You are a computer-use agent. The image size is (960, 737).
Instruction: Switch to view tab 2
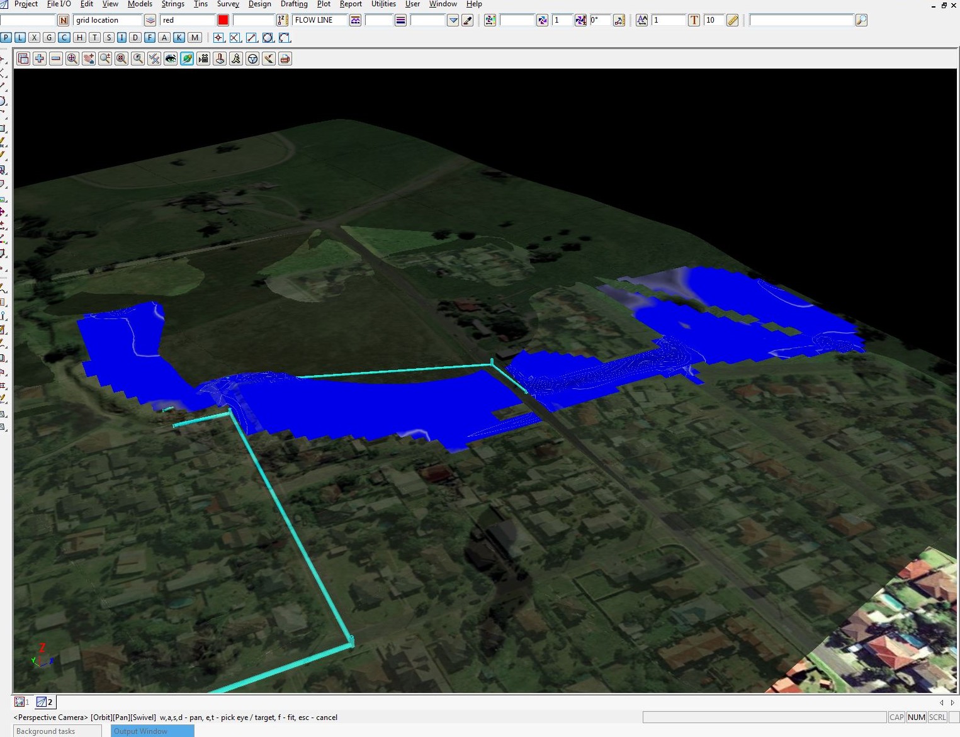click(45, 702)
